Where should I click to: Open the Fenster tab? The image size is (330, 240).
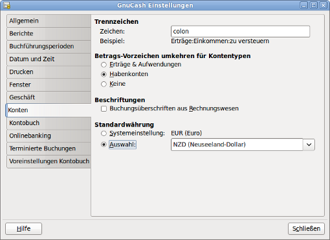point(49,85)
